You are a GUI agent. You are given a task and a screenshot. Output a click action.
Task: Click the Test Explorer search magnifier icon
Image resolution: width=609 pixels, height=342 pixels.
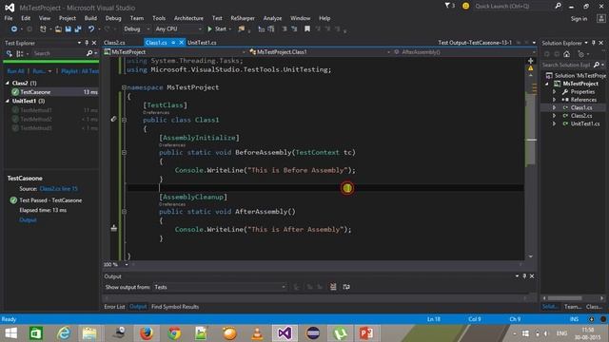(x=89, y=53)
